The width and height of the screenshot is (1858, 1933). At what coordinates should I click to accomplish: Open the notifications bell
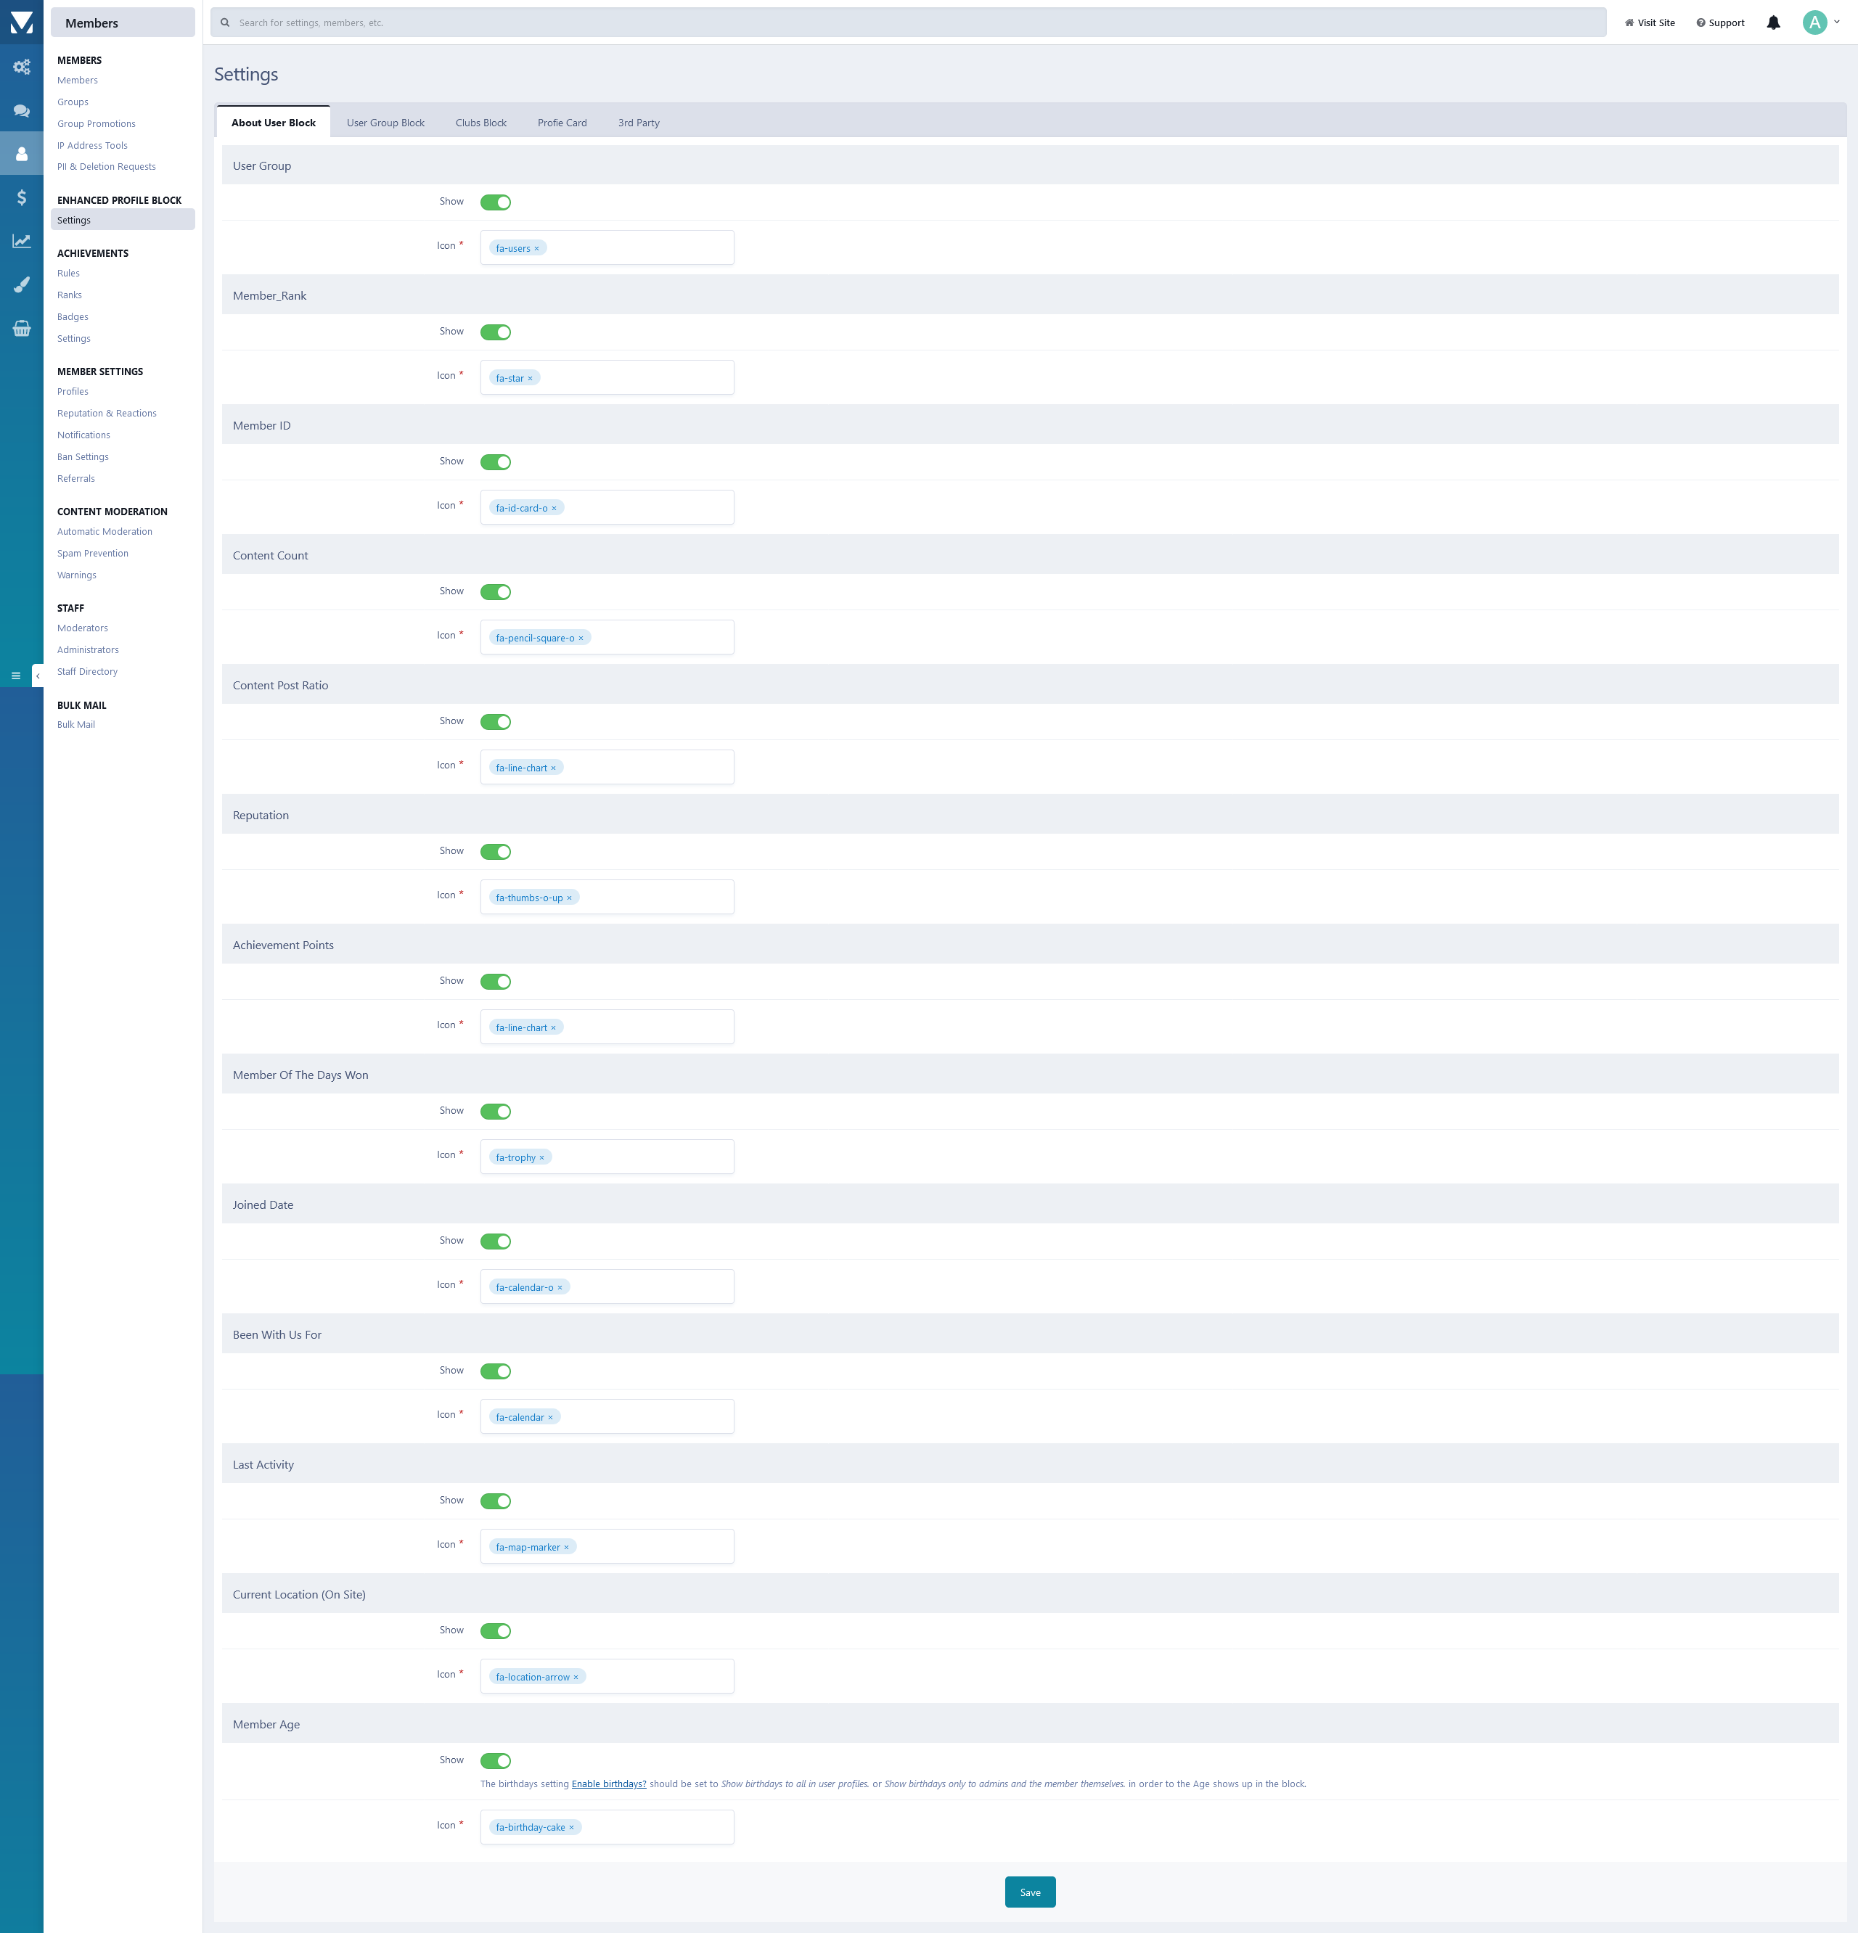pyautogui.click(x=1773, y=22)
